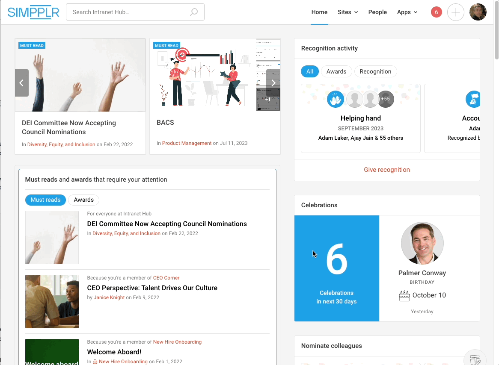The width and height of the screenshot is (499, 365).
Task: Click the Simpplr logo
Action: pyautogui.click(x=33, y=12)
